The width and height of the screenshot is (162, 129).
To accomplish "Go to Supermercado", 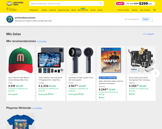I will tap(64, 10).
